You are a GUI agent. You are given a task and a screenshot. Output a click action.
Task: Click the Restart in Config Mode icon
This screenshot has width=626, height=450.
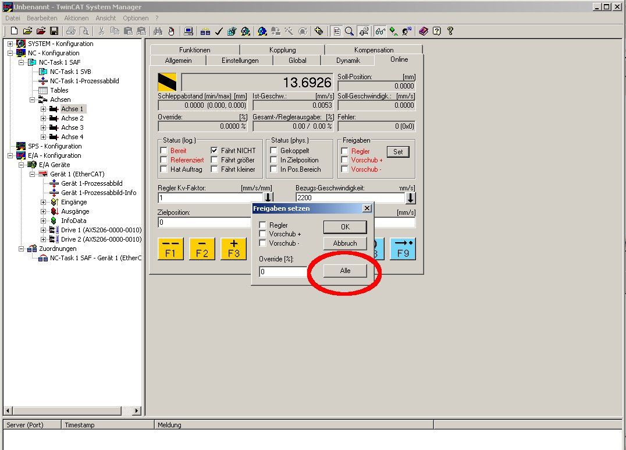point(262,31)
